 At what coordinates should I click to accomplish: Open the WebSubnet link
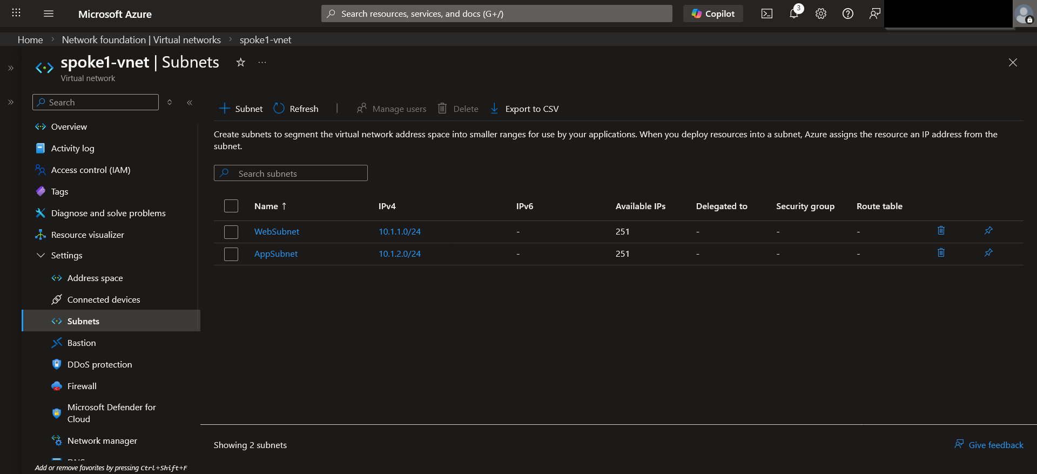277,231
